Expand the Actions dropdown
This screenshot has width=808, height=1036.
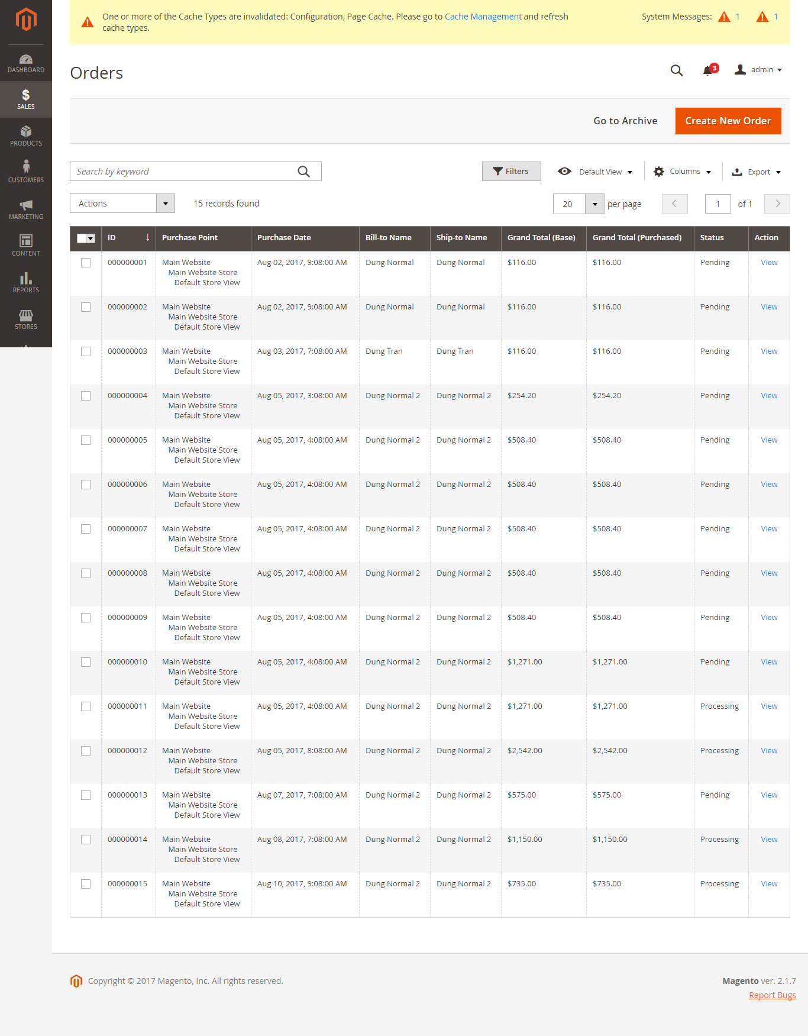122,204
